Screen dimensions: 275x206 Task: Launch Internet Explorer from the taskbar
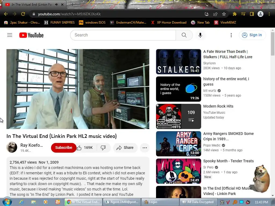(x=21, y=202)
